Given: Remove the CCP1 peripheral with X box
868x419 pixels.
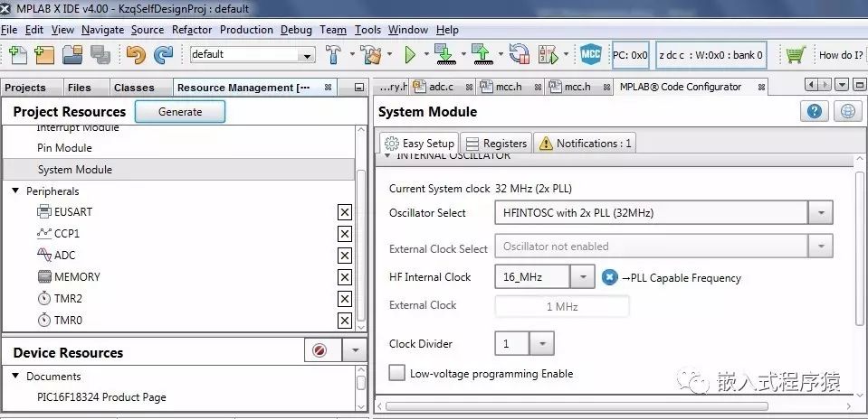Looking at the screenshot, I should (x=345, y=234).
